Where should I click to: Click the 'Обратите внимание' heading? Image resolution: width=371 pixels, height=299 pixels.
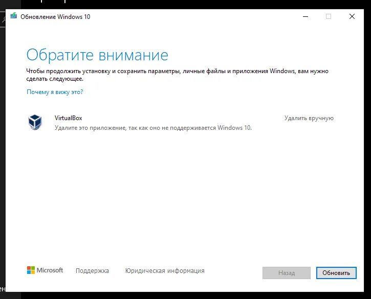click(x=97, y=55)
